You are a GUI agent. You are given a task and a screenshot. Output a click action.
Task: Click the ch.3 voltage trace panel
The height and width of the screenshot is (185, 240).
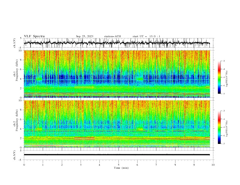pyautogui.click(x=119, y=155)
